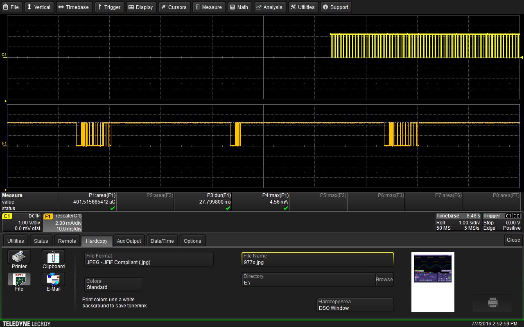This screenshot has height=327, width=524.
Task: Select the Hardcopy tab
Action: 97,241
